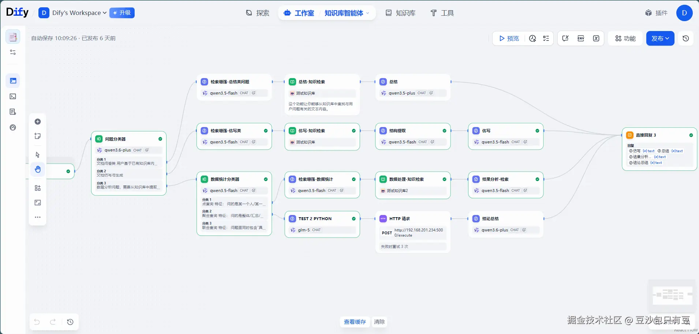699x334 pixels.
Task: Open the 插件 plugins menu
Action: click(657, 13)
